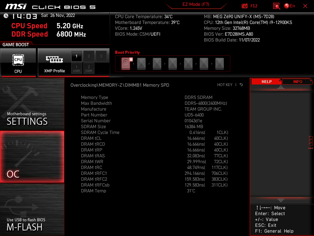Screen dimensions: 314x236
Task: Enable XMP profile 1
Action: click(x=76, y=56)
